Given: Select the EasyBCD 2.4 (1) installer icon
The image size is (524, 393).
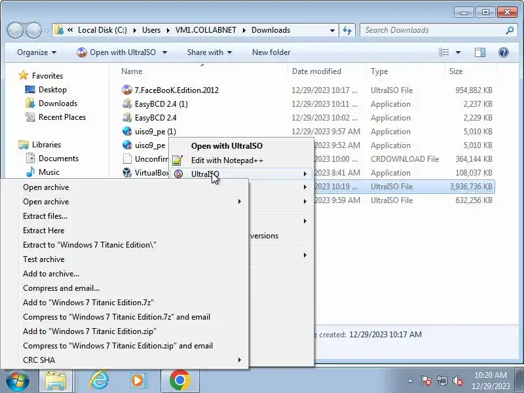Looking at the screenshot, I should (x=127, y=104).
